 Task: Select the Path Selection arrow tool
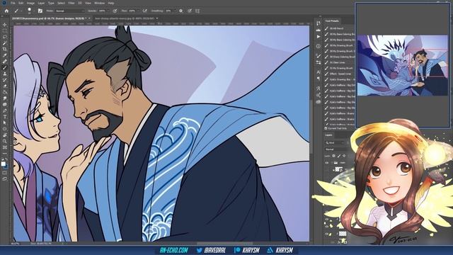[x=5, y=123]
